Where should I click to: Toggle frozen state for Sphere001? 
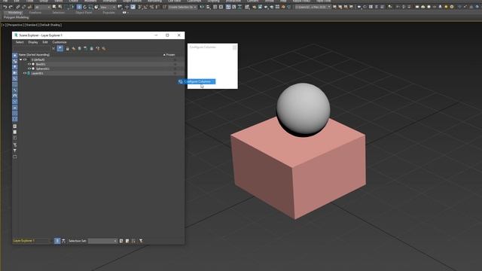pos(175,69)
